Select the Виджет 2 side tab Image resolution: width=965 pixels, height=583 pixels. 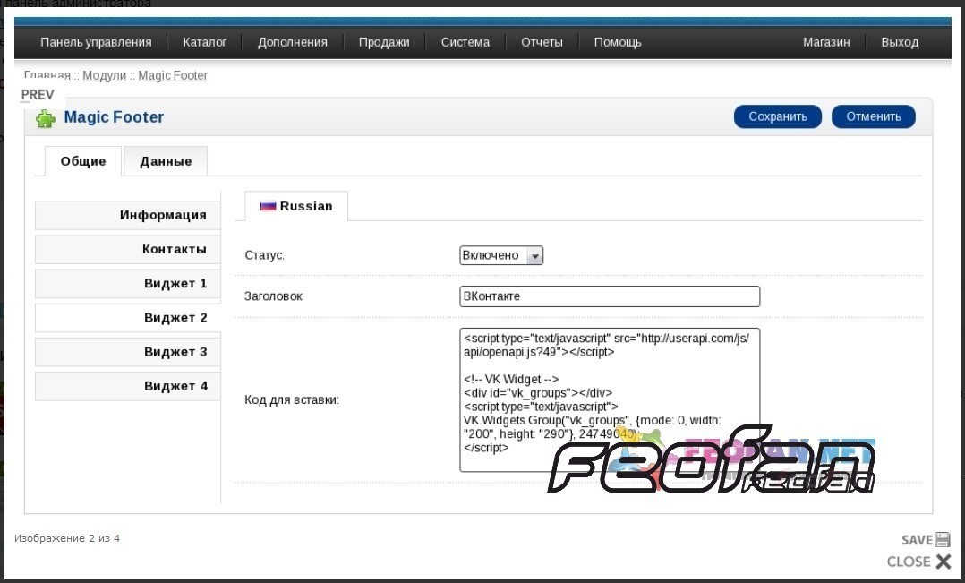pos(128,318)
